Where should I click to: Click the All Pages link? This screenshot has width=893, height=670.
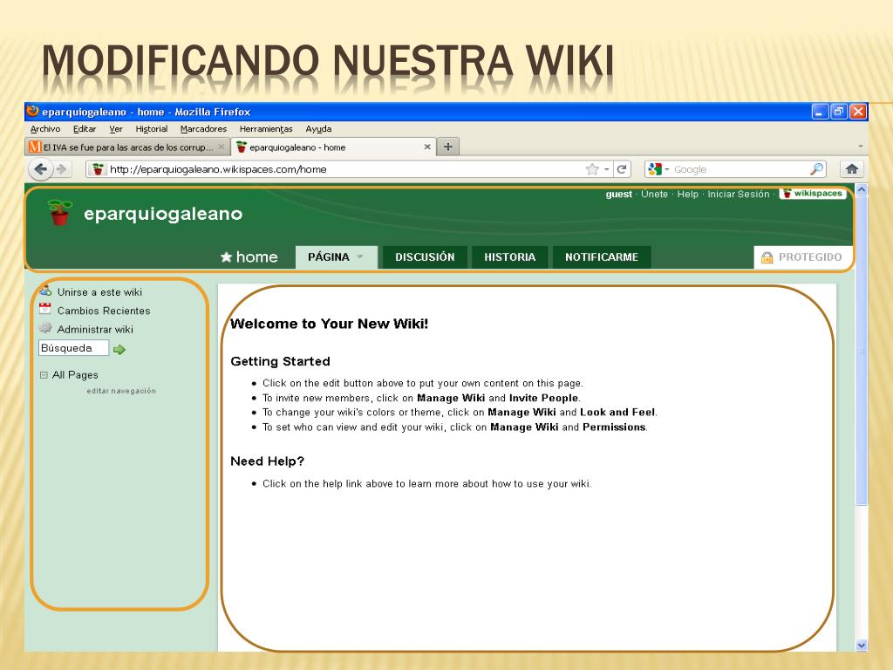75,375
